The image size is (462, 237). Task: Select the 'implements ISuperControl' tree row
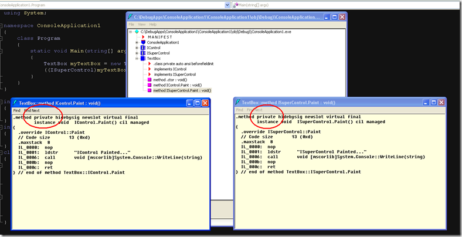tap(175, 75)
